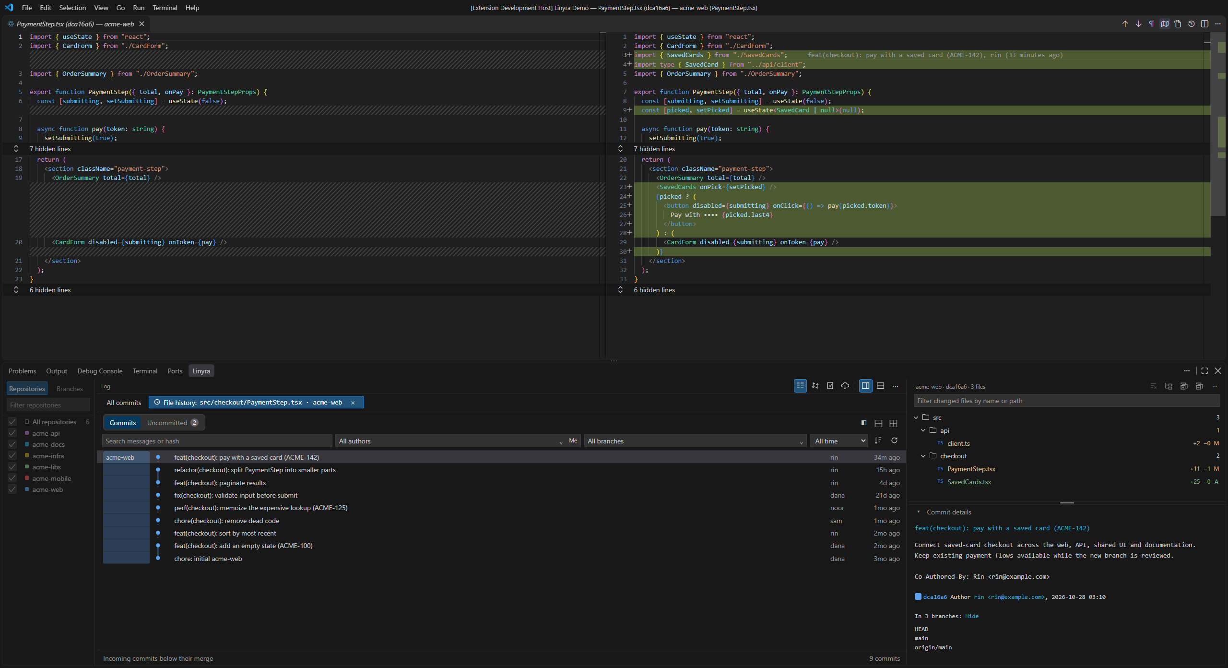Screen dimensions: 1228x668
Task: Open the All time dropdown
Action: 839,441
